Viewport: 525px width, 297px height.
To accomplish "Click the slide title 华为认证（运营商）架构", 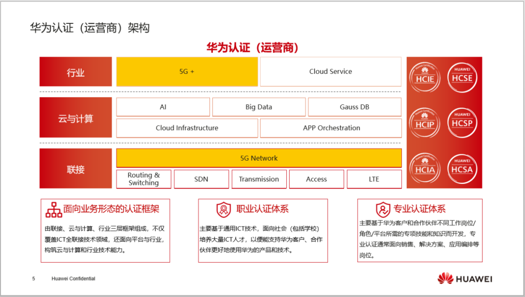I will 90,28.
